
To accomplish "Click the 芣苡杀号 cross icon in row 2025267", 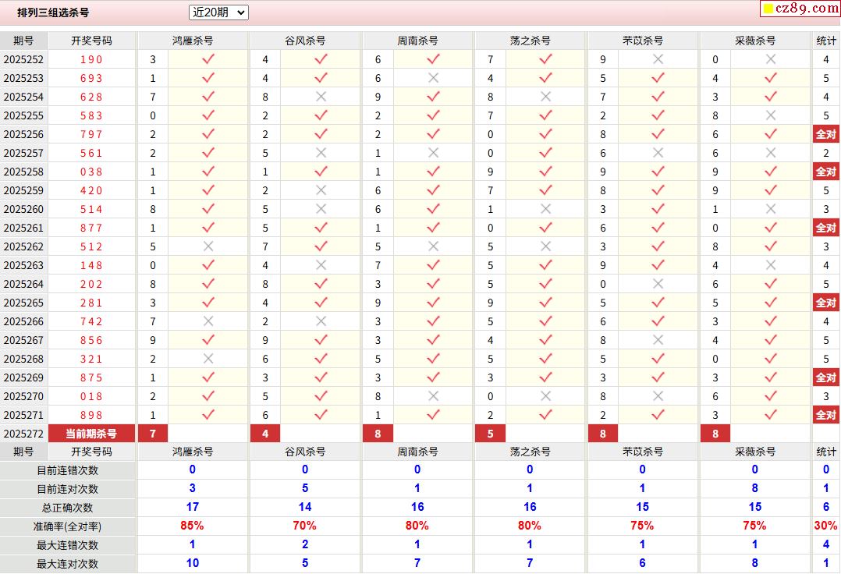I will [x=658, y=340].
